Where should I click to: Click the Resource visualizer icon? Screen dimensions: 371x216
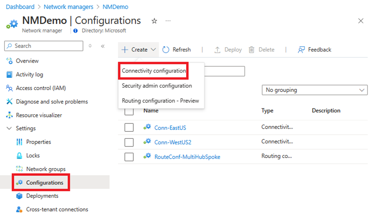10,115
